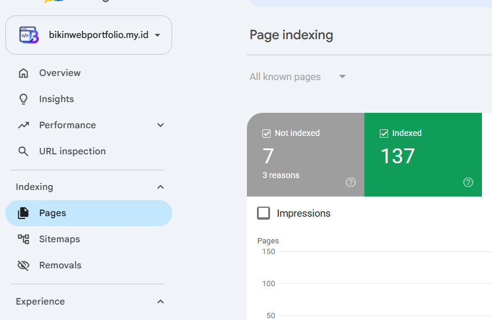Open Performance in the sidebar
This screenshot has height=320, width=492.
(89, 125)
